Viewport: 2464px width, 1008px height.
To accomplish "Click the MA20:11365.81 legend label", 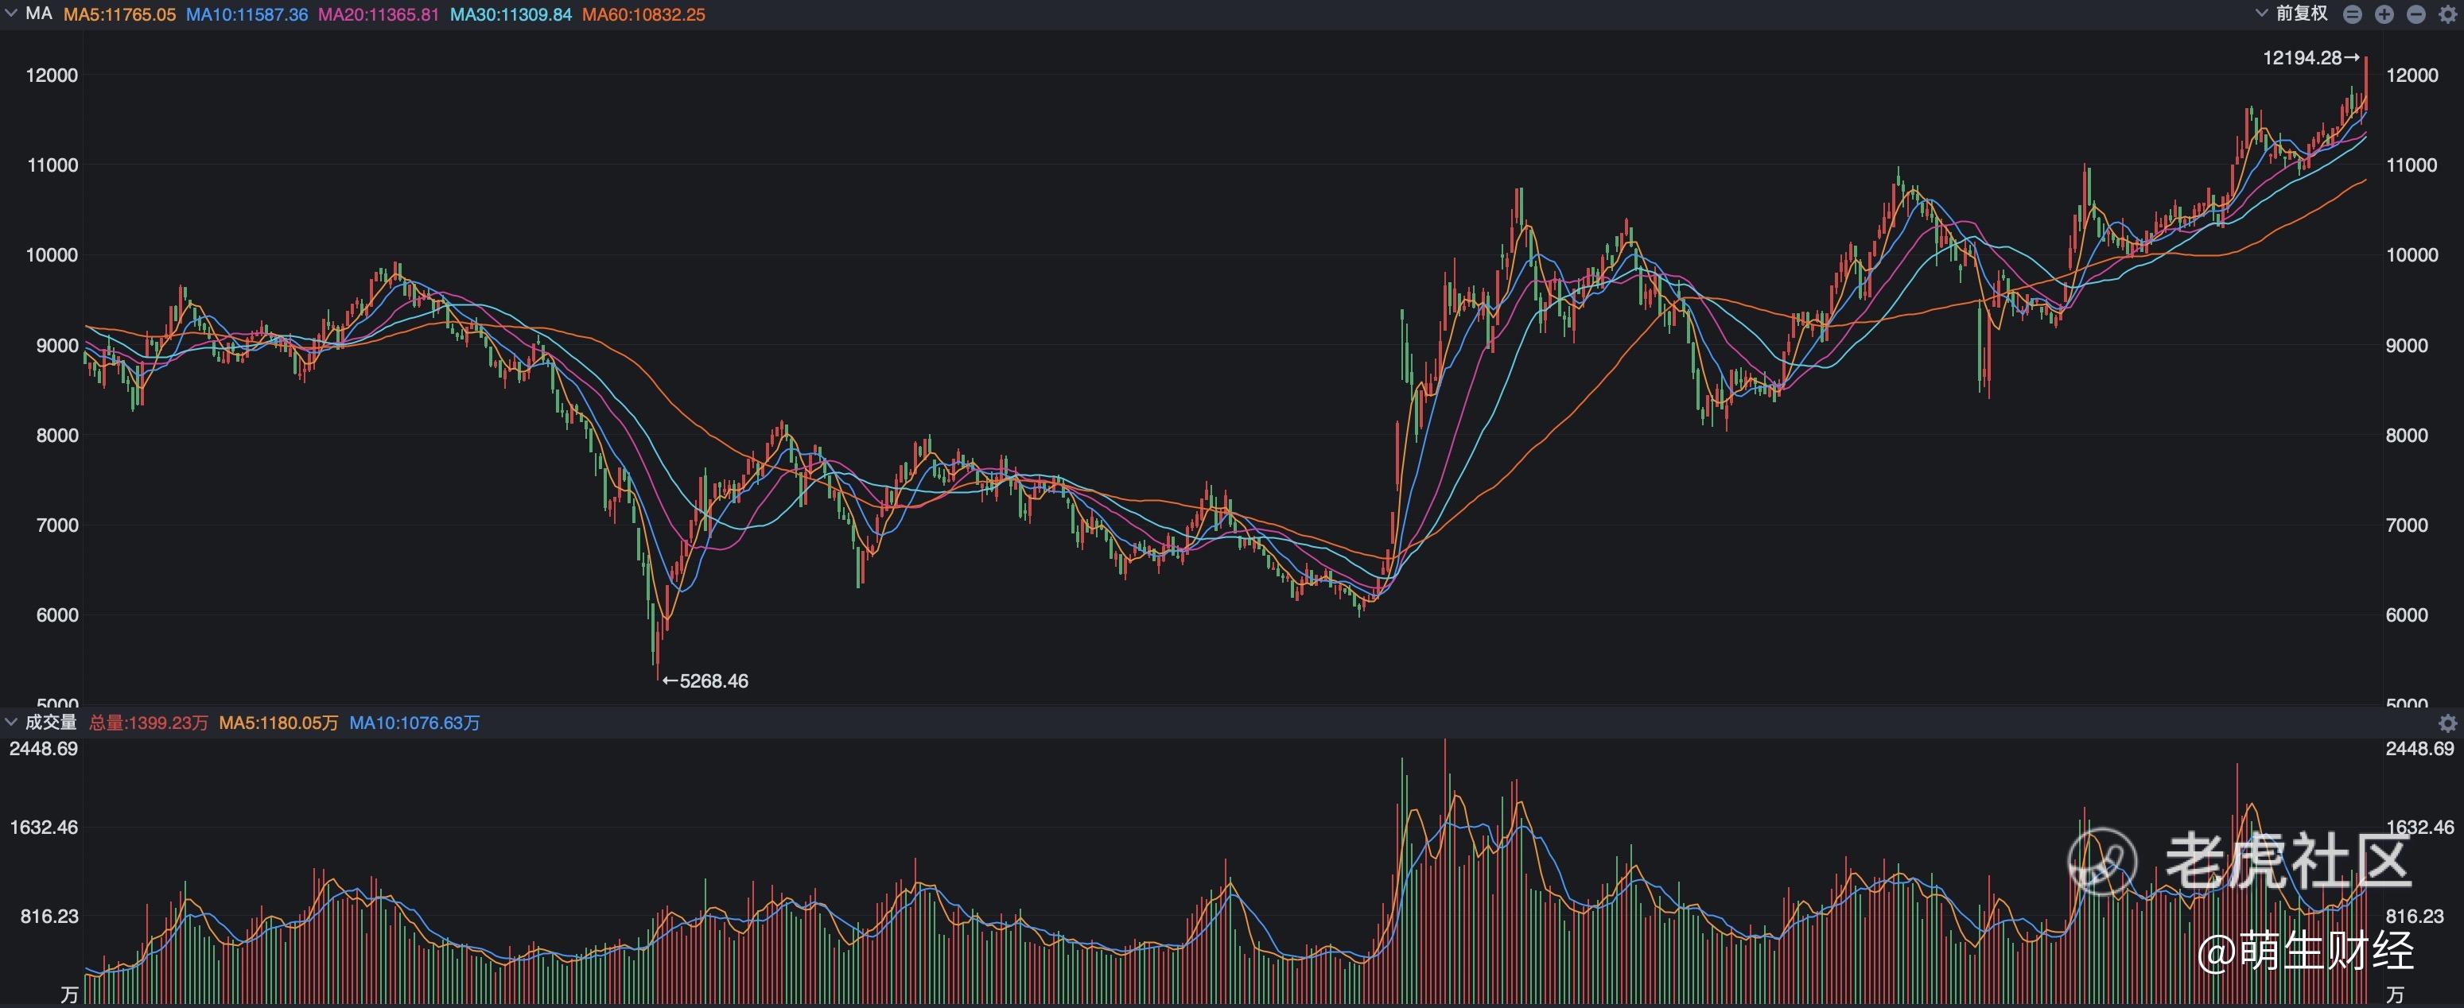I will click(379, 15).
